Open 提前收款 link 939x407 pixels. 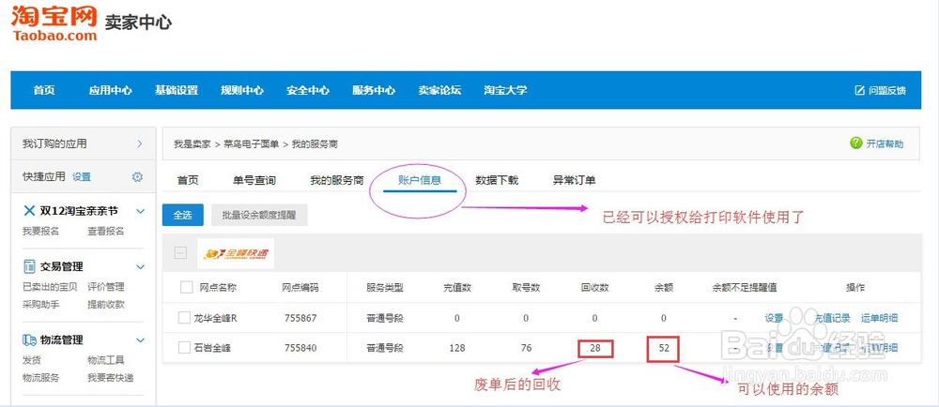pos(106,304)
